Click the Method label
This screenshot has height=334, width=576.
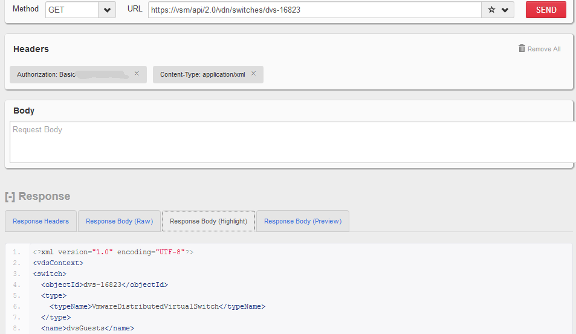(25, 9)
